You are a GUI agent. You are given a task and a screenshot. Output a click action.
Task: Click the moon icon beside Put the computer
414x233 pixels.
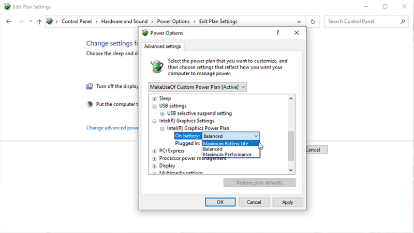point(90,104)
